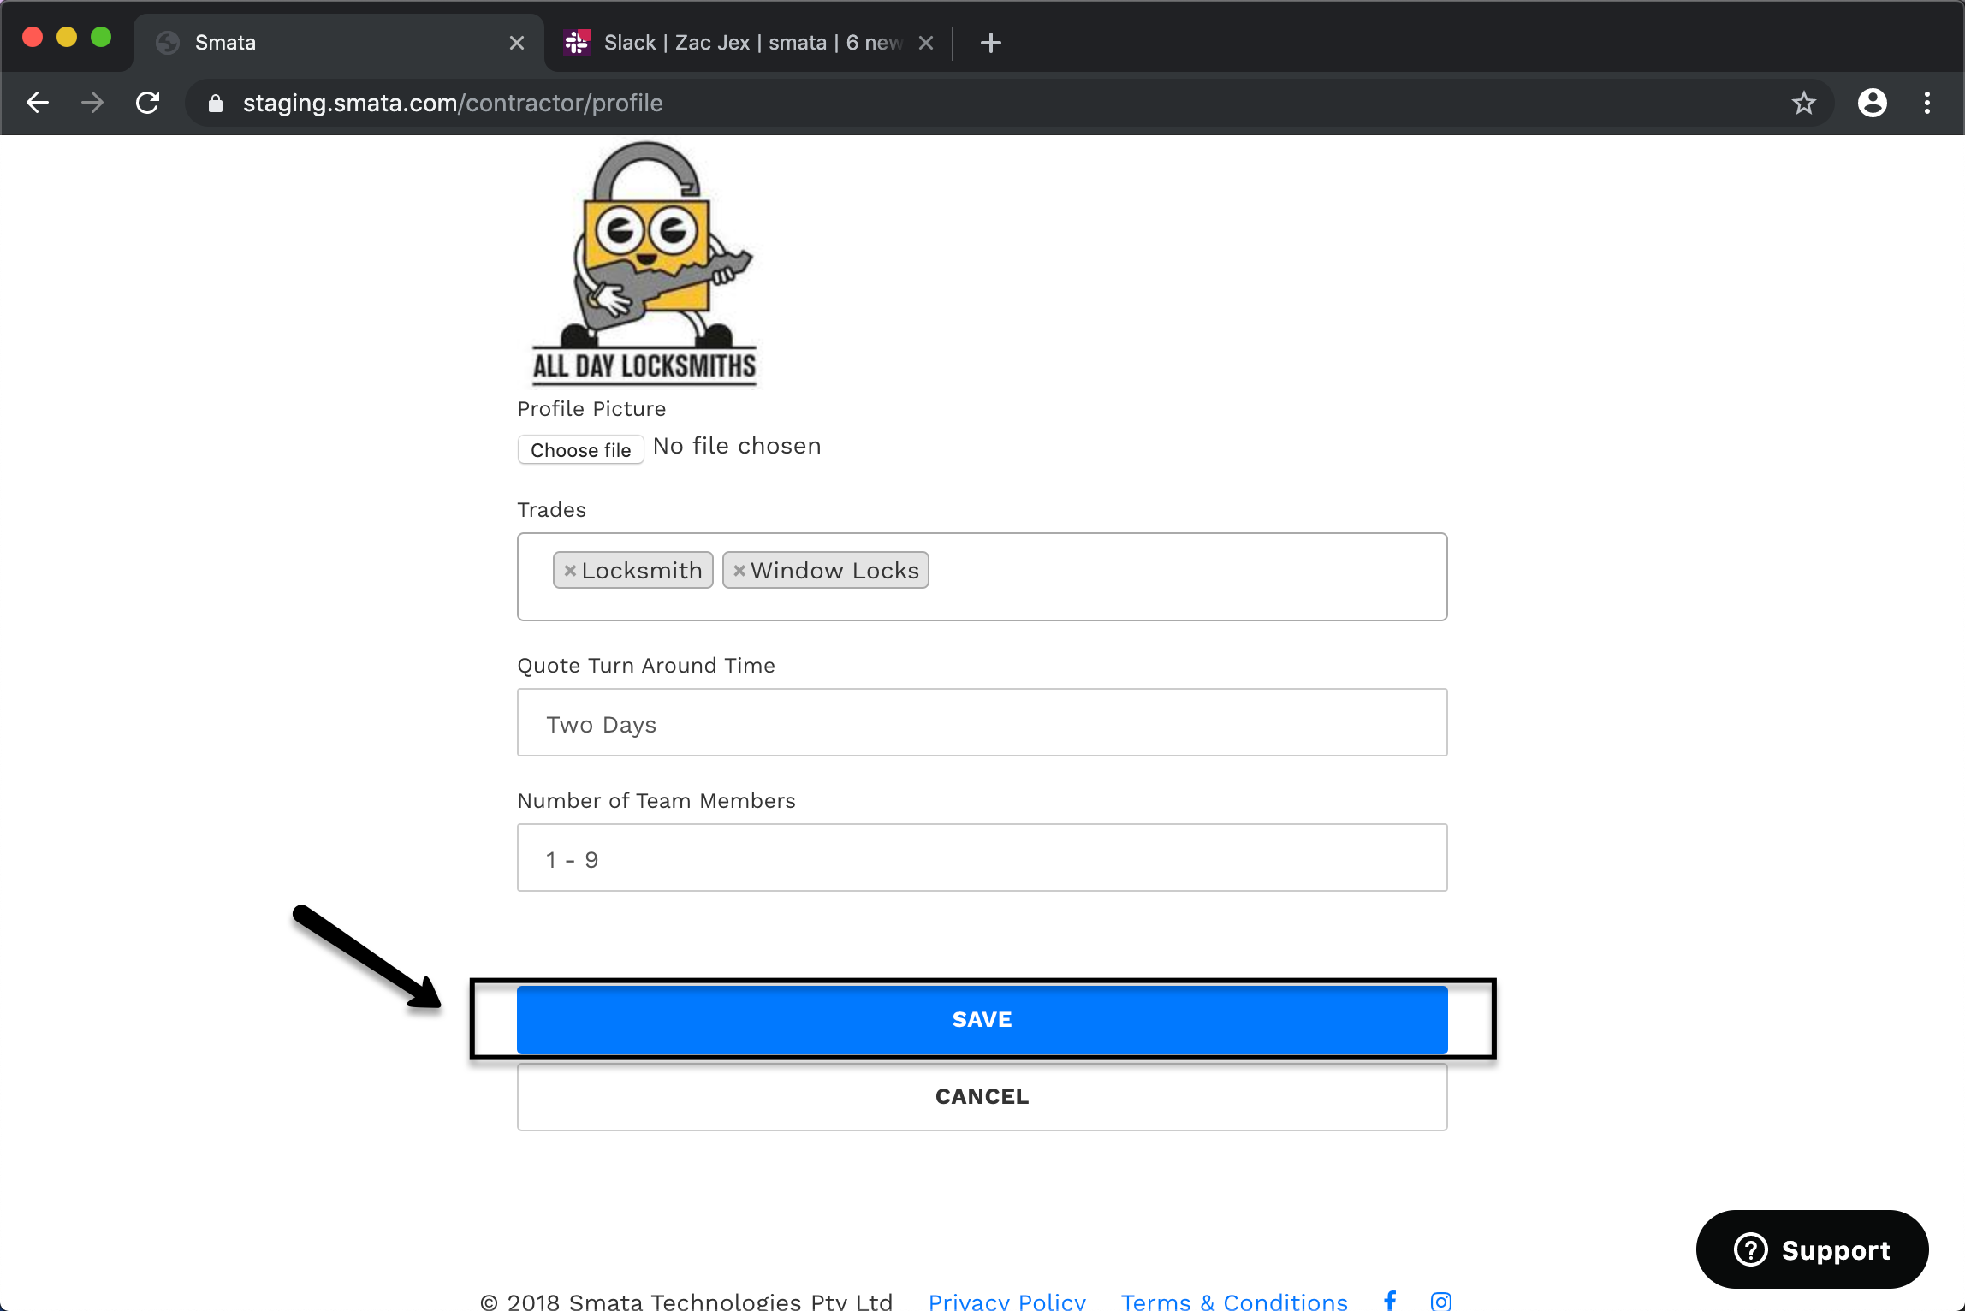Open the Terms & Conditions link
The height and width of the screenshot is (1311, 1965).
pyautogui.click(x=1234, y=1301)
